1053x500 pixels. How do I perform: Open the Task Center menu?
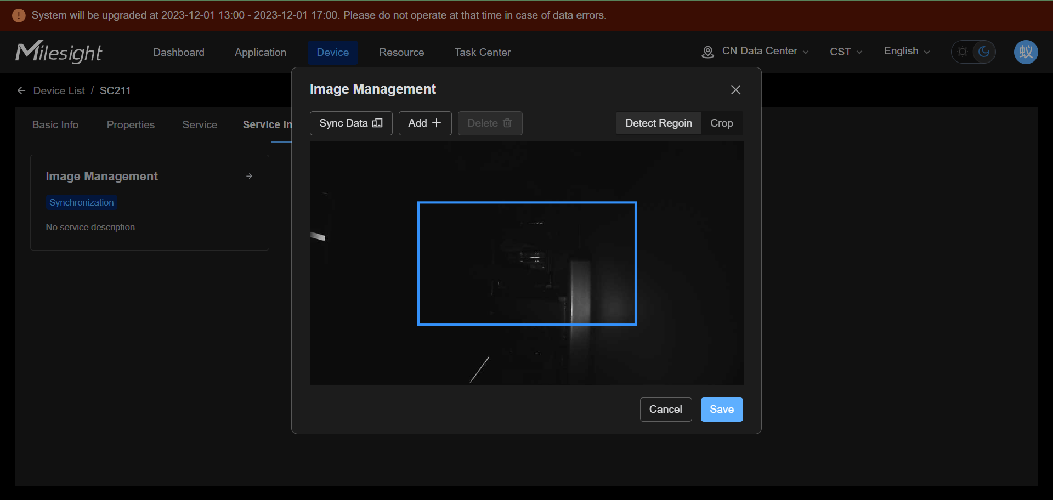(483, 52)
